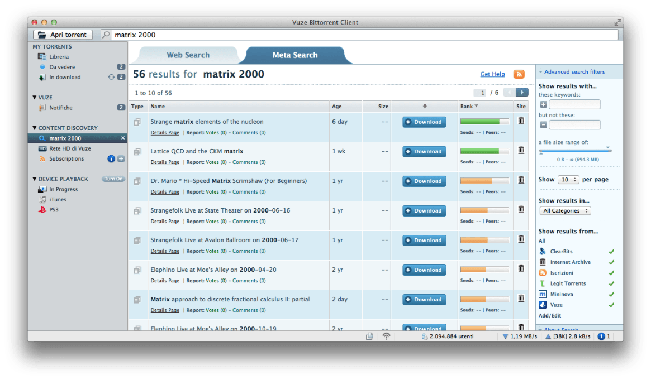This screenshot has width=651, height=380.
Task: Click the but not these input field
Action: (x=574, y=125)
